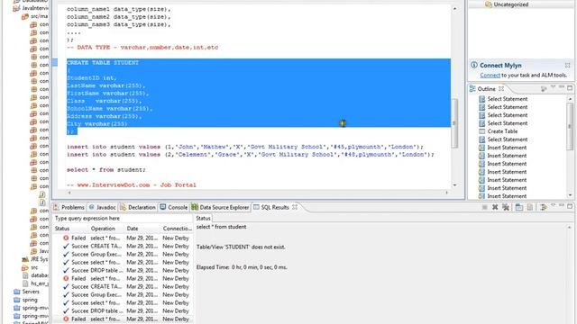Open the Declaration tab
The height and width of the screenshot is (324, 577).
[x=138, y=207]
